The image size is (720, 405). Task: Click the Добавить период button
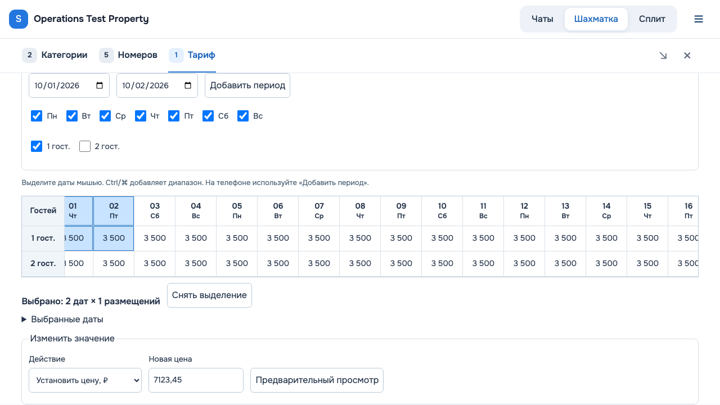point(247,85)
